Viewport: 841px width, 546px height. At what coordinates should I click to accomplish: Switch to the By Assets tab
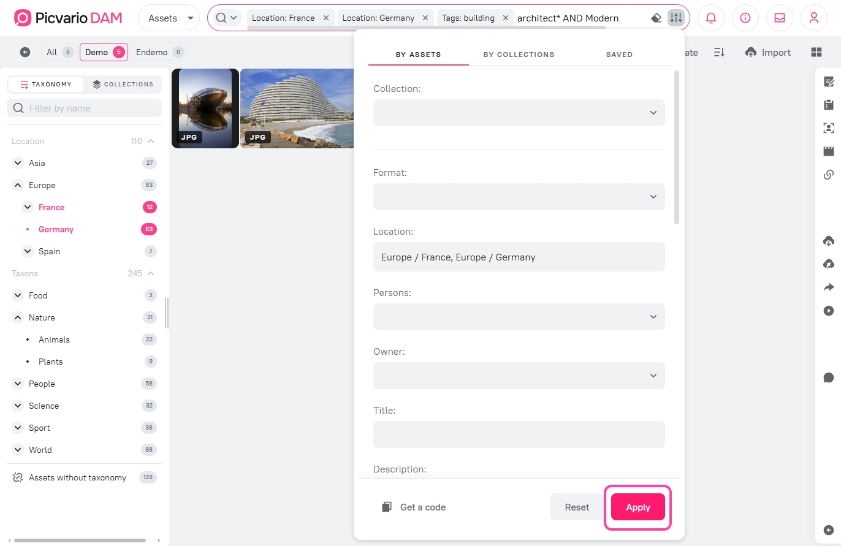point(419,55)
